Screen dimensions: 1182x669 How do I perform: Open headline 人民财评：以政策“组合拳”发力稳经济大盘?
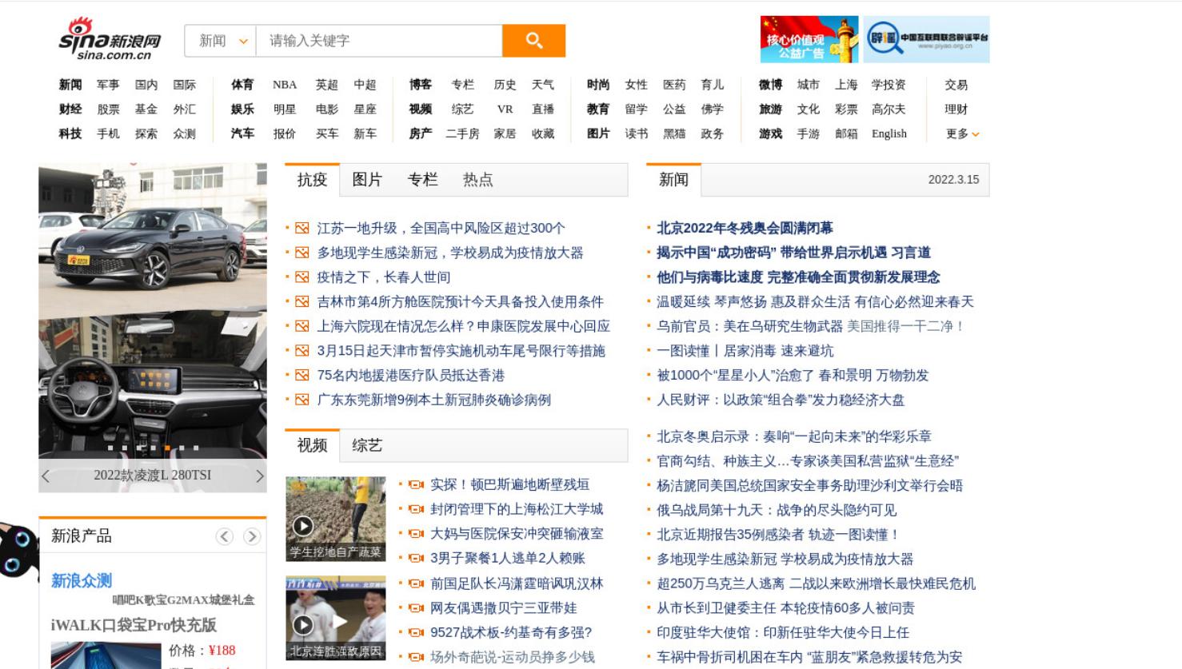(x=781, y=400)
